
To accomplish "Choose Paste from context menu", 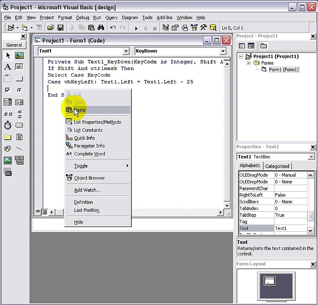I will tap(98, 110).
